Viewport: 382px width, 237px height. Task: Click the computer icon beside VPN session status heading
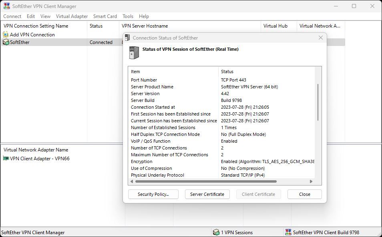tap(133, 52)
